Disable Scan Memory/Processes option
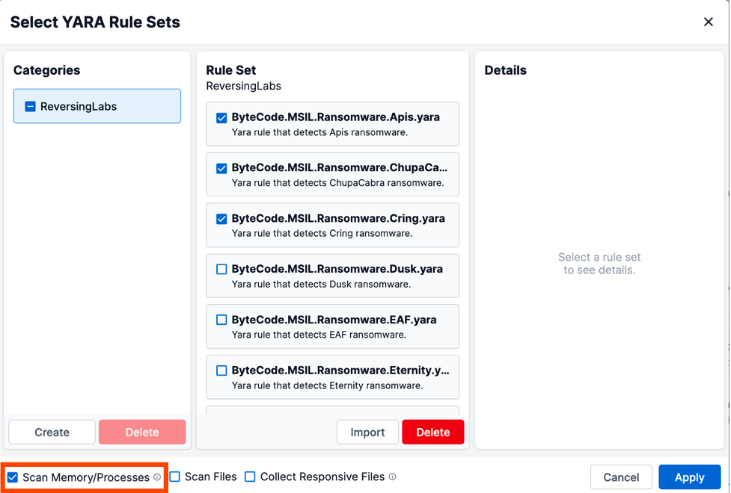The height and width of the screenshot is (493, 731). tap(12, 477)
